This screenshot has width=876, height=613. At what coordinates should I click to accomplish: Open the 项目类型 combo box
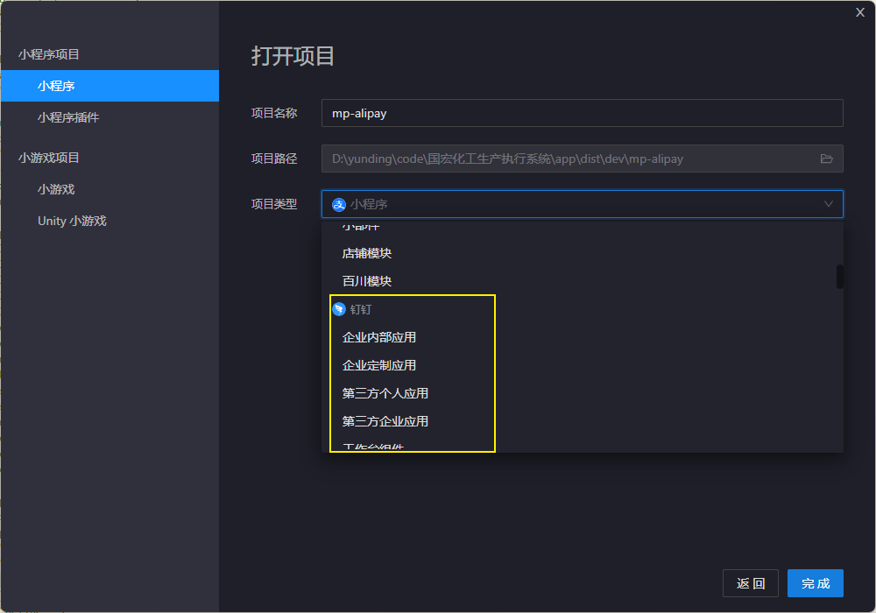pyautogui.click(x=583, y=204)
